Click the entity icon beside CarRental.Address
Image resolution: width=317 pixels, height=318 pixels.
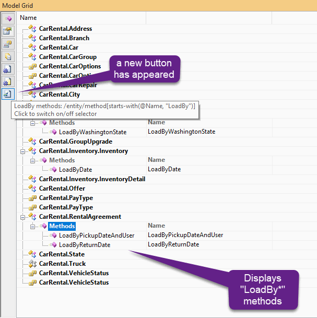[x=32, y=29]
